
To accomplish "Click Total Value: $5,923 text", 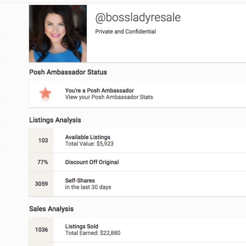I will click(x=89, y=144).
